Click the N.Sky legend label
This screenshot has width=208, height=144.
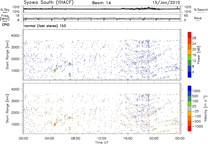click(5, 10)
